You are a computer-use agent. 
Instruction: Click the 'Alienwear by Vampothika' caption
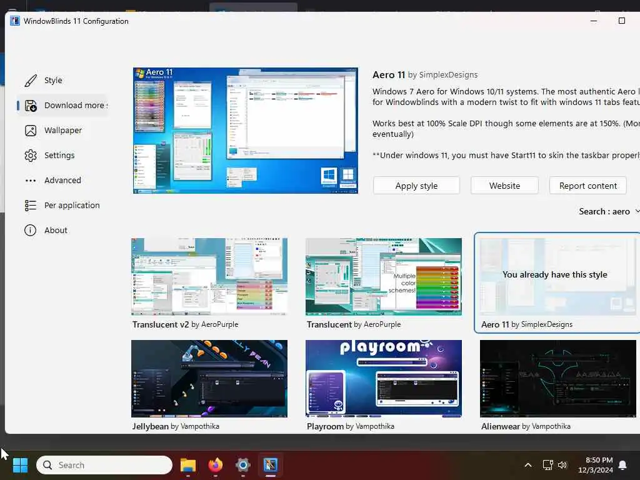(x=526, y=426)
